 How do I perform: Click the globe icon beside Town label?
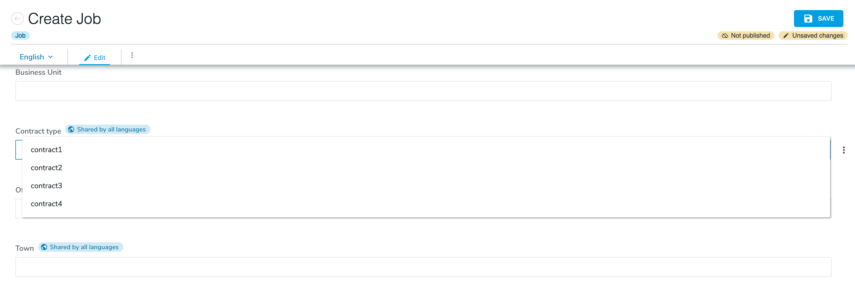(x=44, y=247)
